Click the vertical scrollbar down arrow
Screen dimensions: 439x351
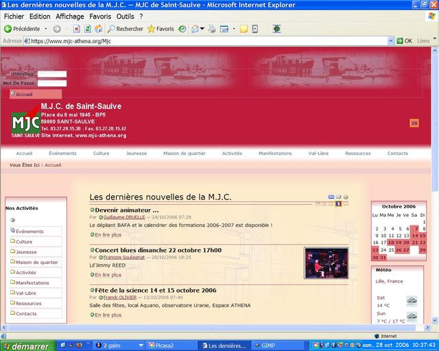point(435,320)
